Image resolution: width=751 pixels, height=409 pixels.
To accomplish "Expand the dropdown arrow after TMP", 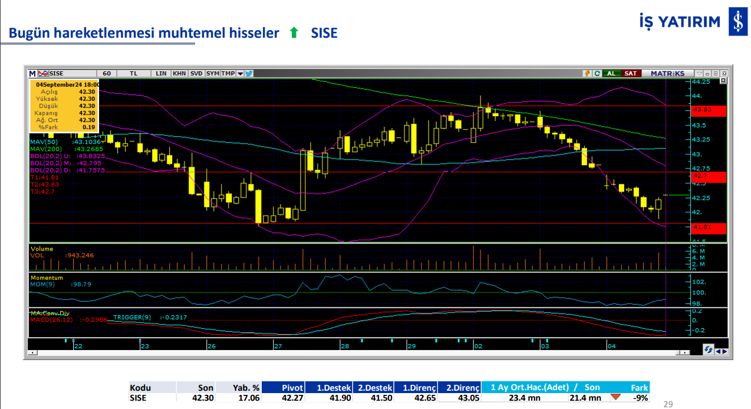I will (240, 74).
